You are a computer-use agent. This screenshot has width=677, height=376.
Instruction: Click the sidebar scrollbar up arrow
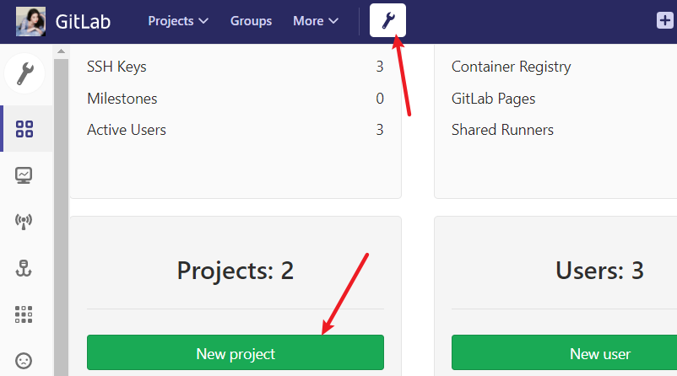[x=62, y=51]
